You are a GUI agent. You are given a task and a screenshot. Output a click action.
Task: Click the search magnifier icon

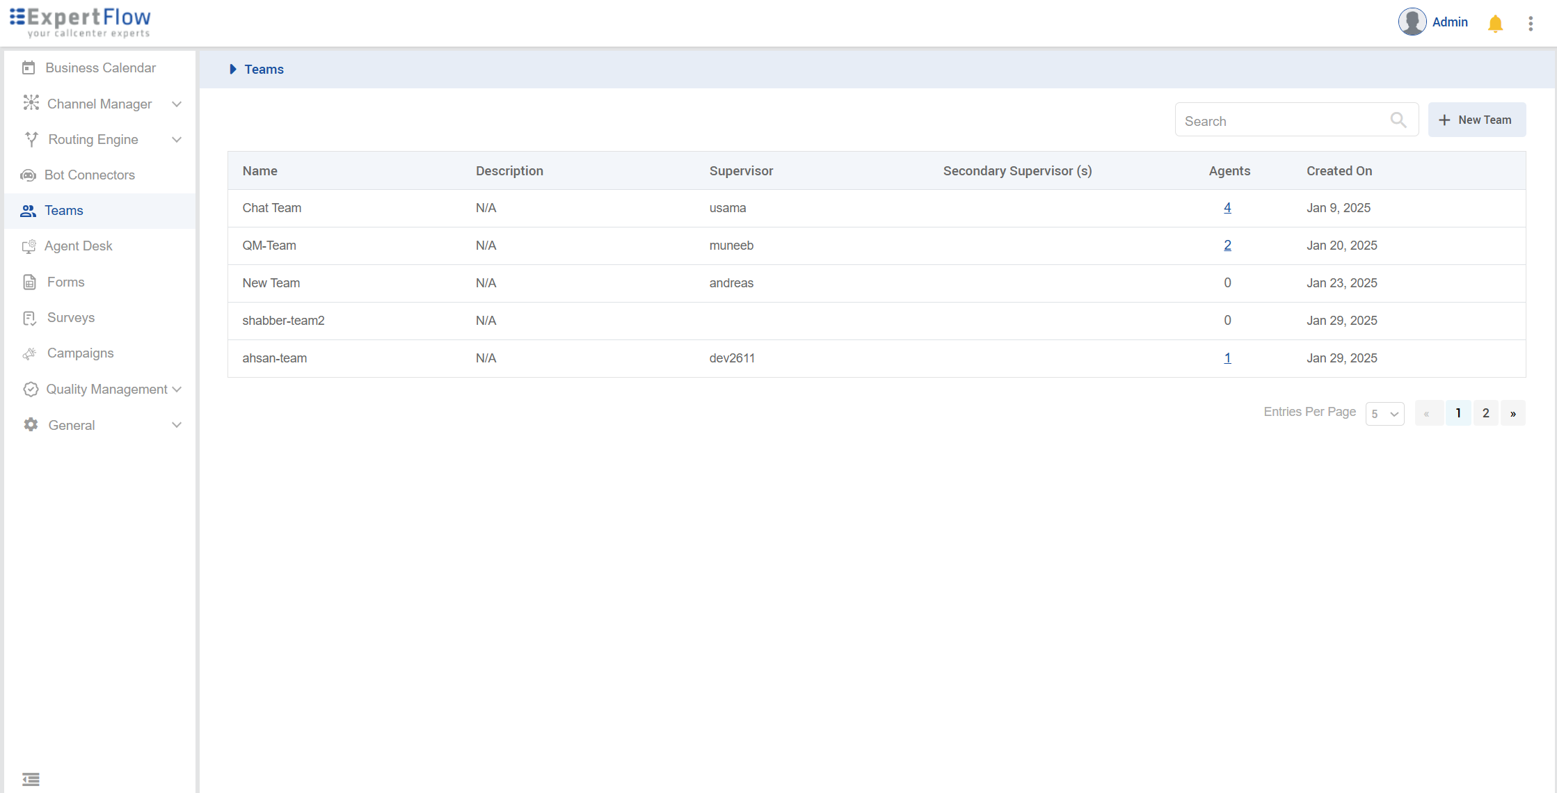coord(1398,120)
